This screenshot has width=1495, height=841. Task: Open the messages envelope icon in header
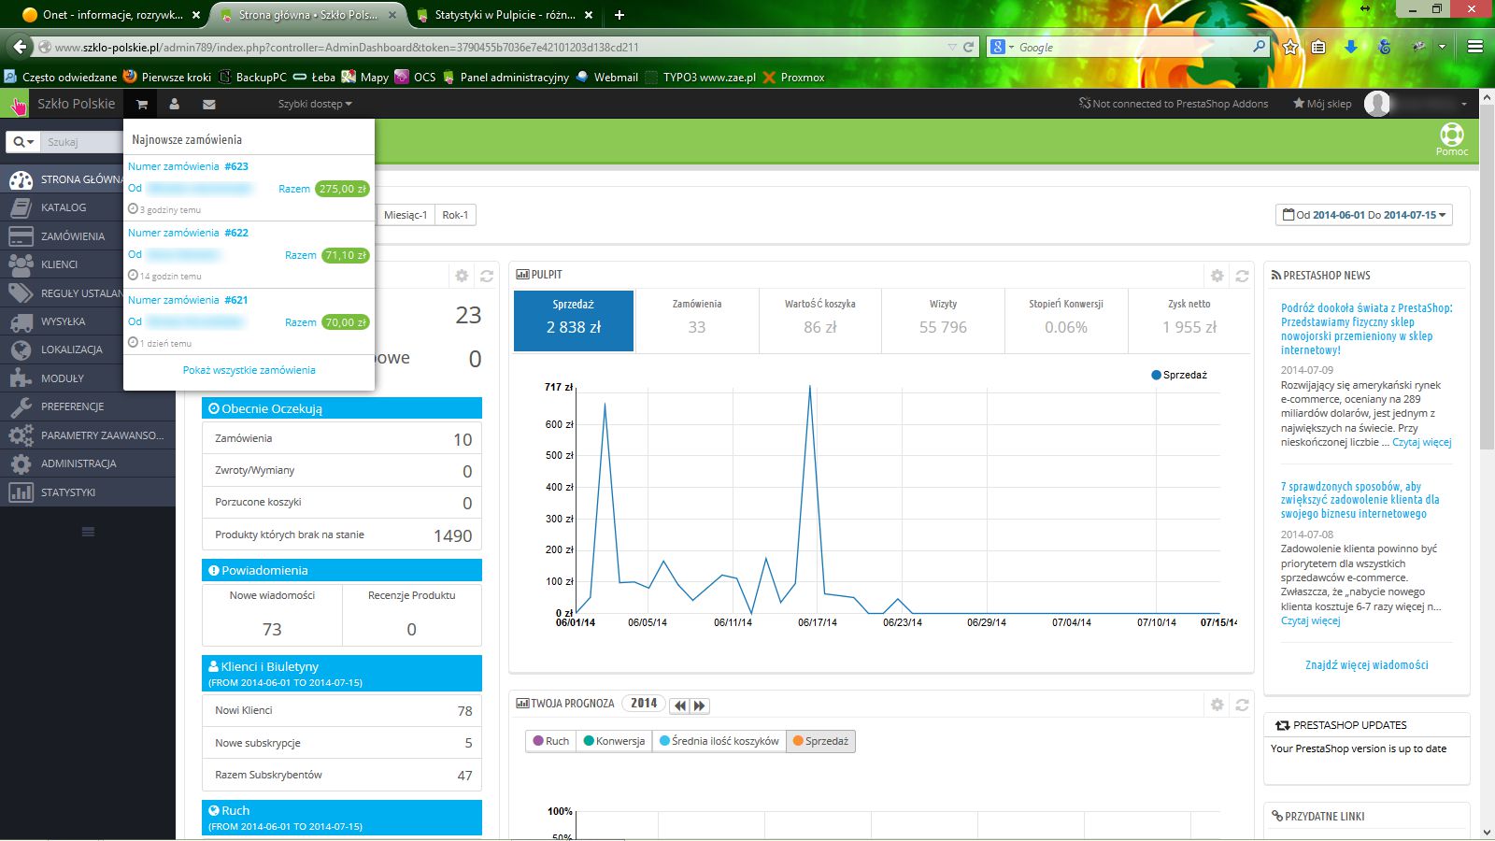click(209, 105)
